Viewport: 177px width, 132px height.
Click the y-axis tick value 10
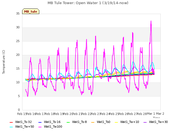click(18, 82)
